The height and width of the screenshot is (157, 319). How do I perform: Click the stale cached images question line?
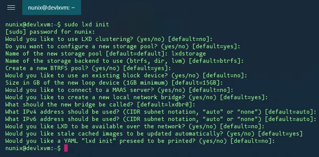[154, 133]
